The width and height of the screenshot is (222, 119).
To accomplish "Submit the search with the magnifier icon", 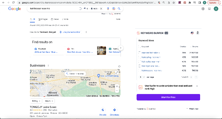I will pos(119,9).
